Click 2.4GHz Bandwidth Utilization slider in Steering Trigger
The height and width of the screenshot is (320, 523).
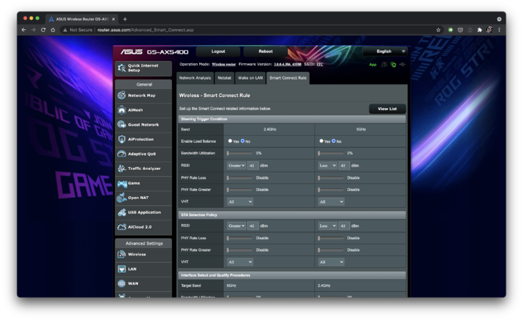[x=239, y=153]
